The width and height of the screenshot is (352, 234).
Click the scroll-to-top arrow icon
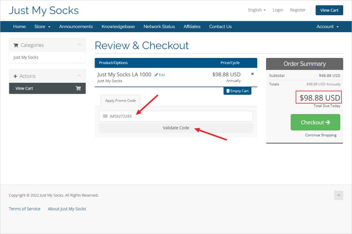tap(338, 195)
